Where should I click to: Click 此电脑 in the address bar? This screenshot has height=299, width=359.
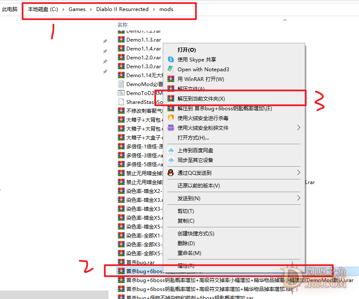point(10,9)
